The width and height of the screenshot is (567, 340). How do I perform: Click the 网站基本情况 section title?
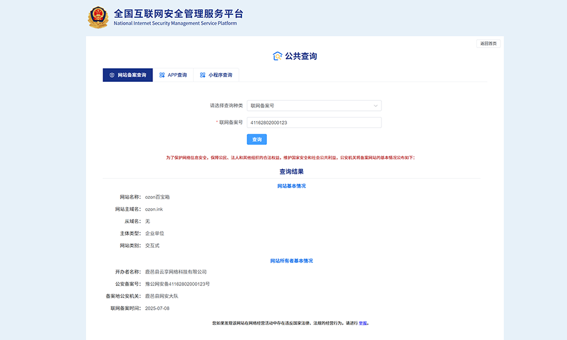(291, 186)
